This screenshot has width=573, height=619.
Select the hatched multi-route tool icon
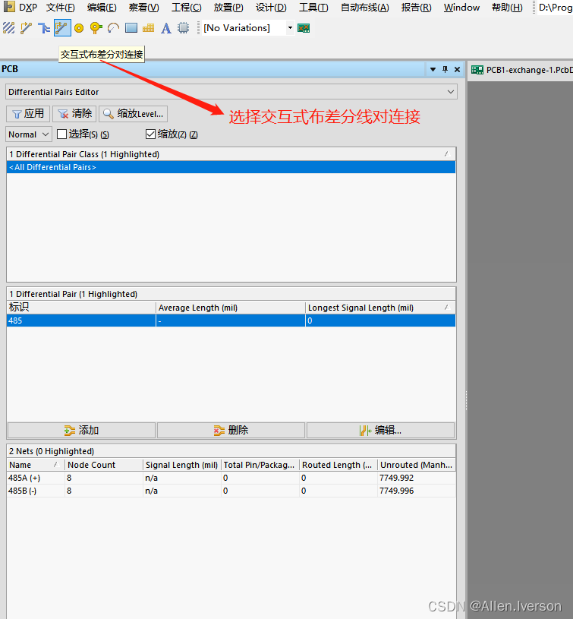(x=8, y=28)
